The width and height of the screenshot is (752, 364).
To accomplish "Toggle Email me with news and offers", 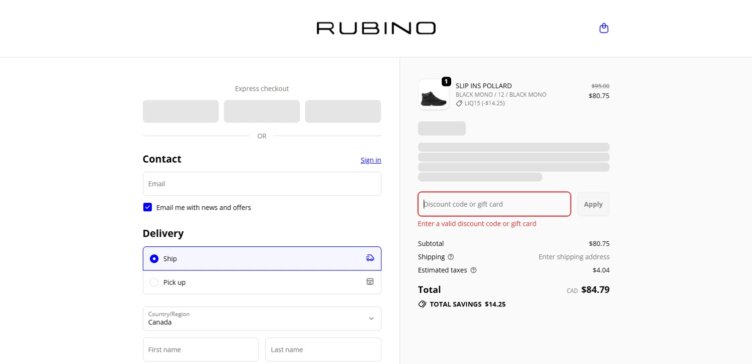I will click(x=147, y=207).
